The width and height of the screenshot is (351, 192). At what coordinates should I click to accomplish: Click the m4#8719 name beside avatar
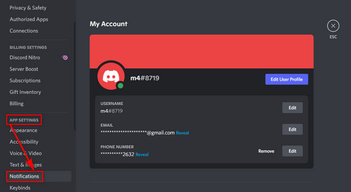144,78
